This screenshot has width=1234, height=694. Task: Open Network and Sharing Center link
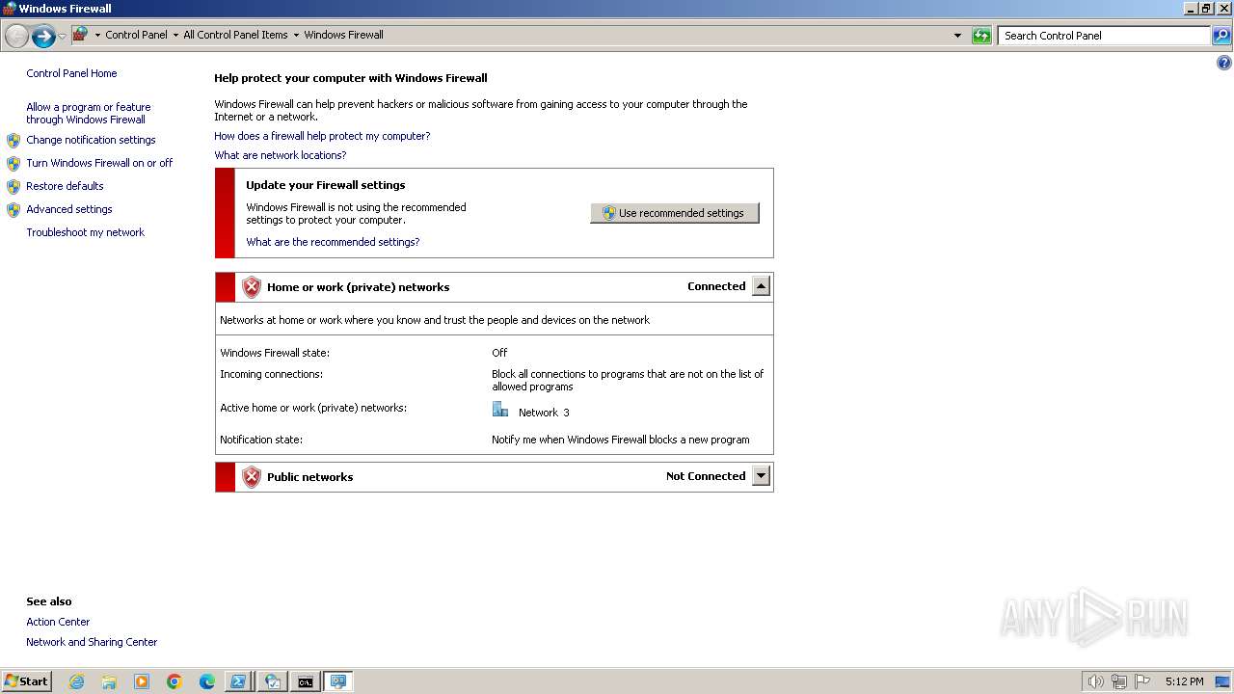pos(92,642)
